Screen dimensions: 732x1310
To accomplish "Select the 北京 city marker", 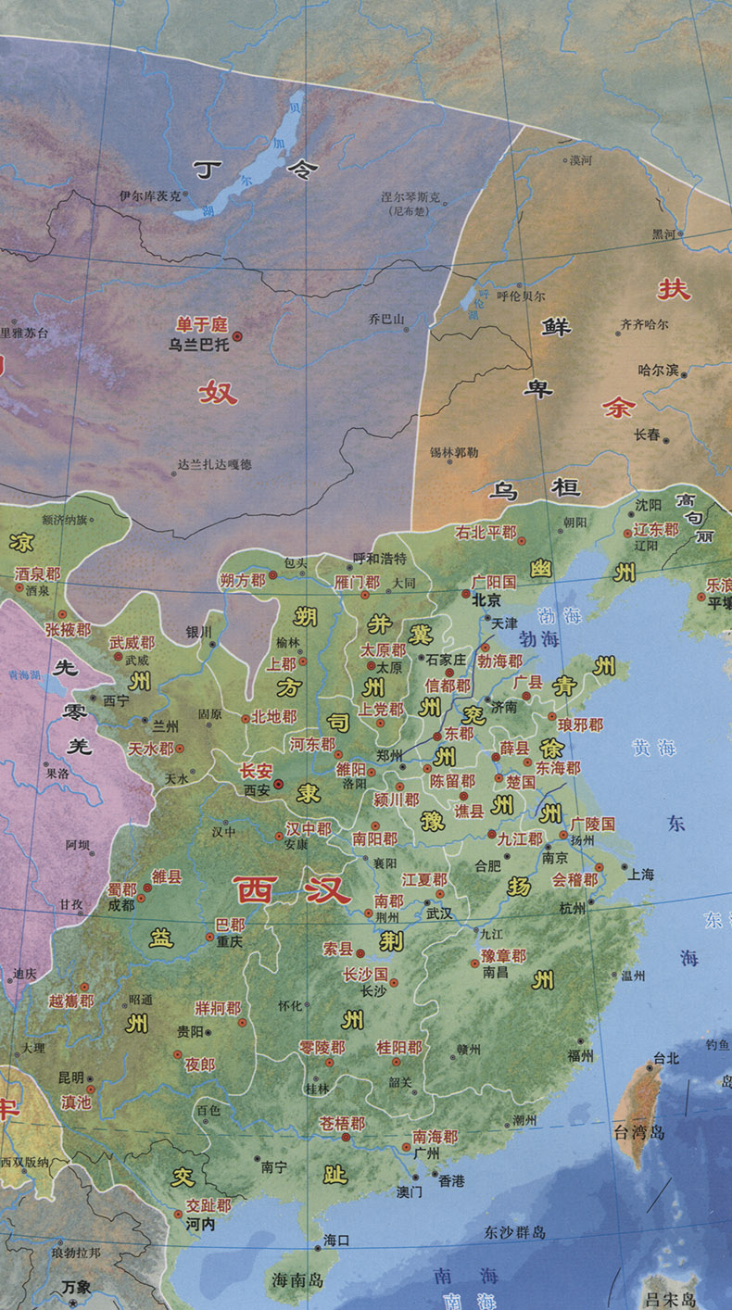I will click(x=466, y=593).
